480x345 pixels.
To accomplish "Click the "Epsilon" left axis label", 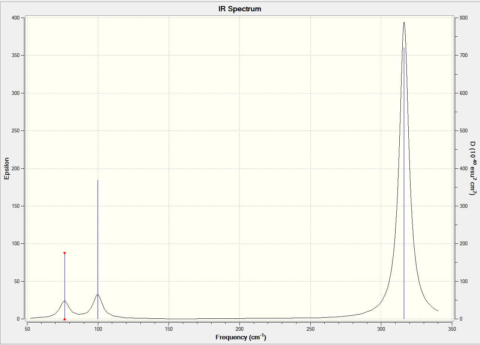I will (x=7, y=168).
